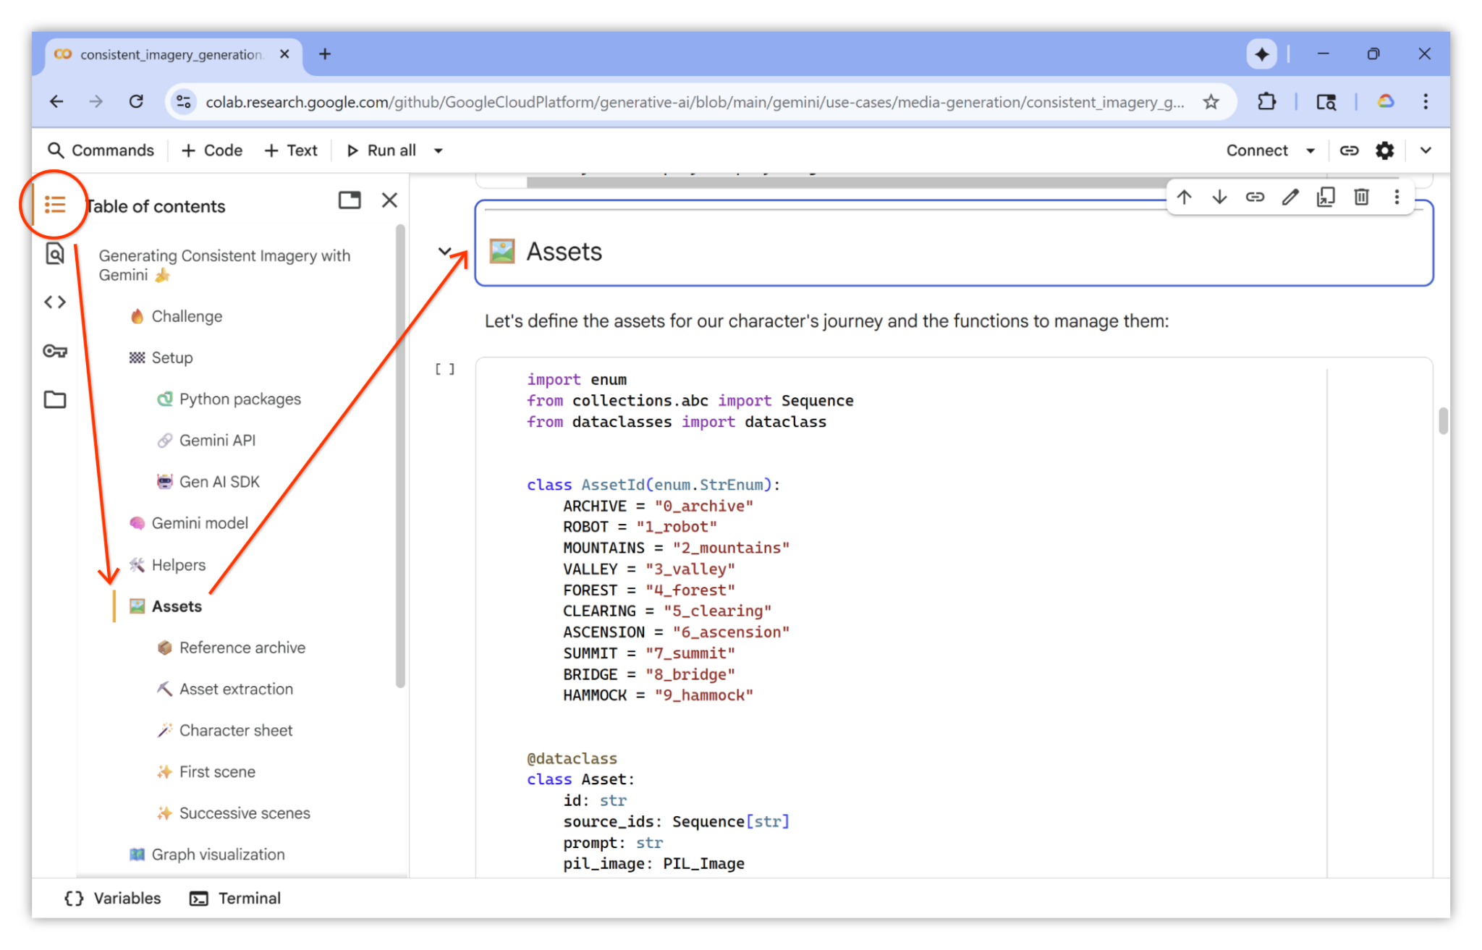1482x950 pixels.
Task: Open the Terminal panel
Action: [235, 898]
